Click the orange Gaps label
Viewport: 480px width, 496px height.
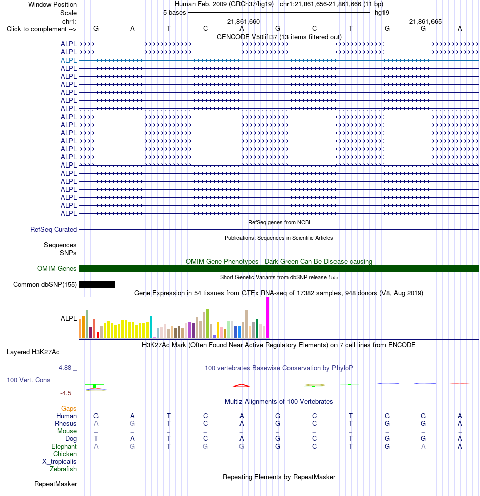69,408
